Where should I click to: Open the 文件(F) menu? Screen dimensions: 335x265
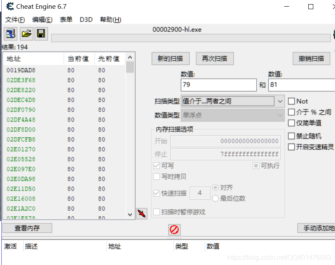point(15,20)
